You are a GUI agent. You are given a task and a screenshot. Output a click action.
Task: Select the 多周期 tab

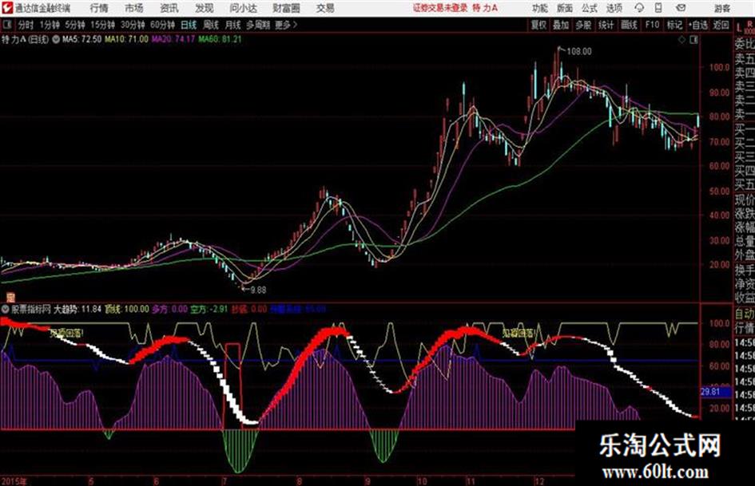coord(257,25)
